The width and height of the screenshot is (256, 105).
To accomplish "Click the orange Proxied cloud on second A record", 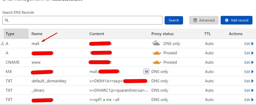I will click(x=157, y=53).
